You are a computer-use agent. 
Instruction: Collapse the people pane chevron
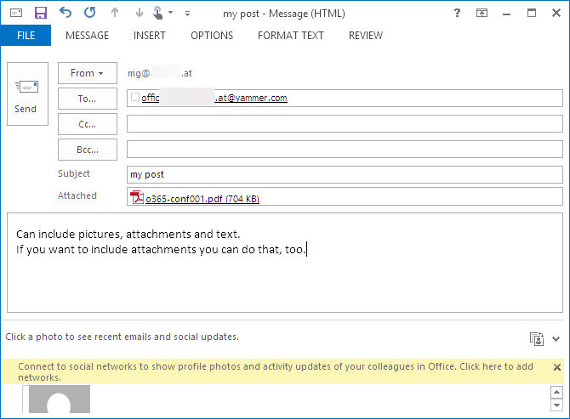557,337
